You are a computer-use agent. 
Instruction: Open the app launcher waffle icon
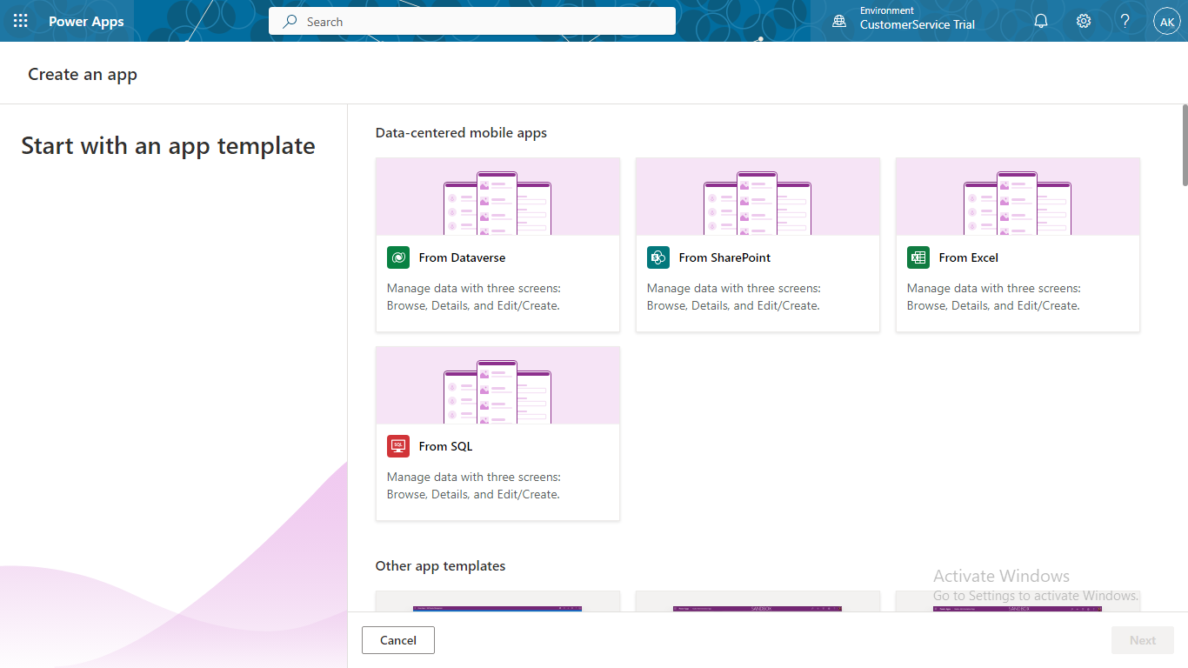click(x=21, y=21)
